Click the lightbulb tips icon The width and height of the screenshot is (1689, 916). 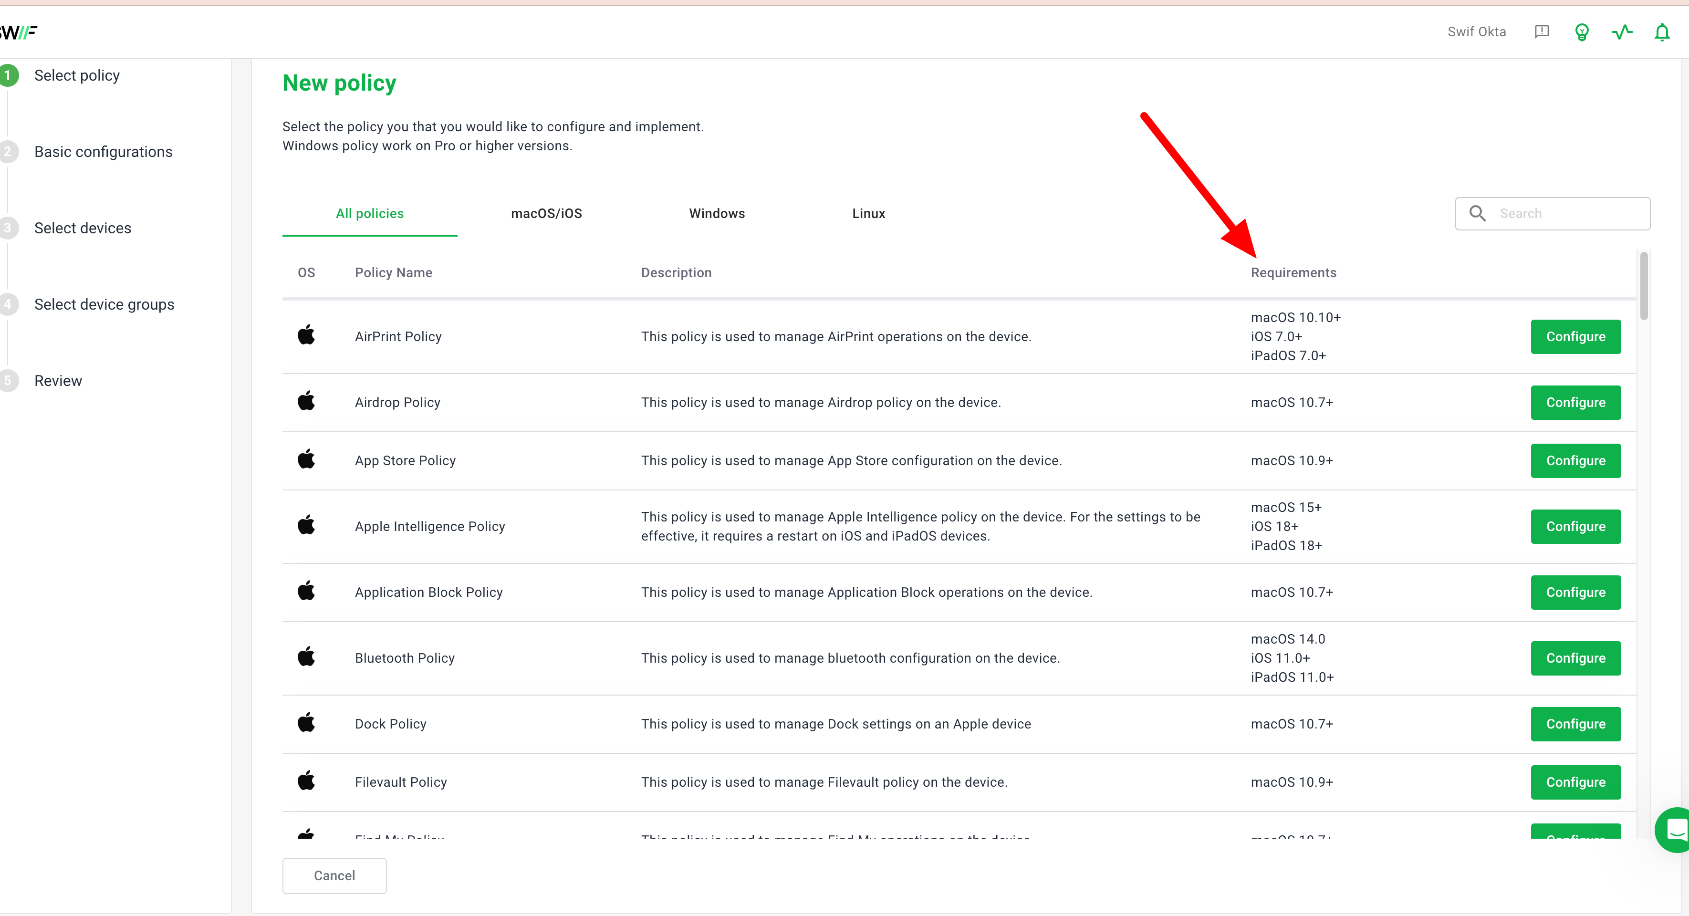point(1582,32)
